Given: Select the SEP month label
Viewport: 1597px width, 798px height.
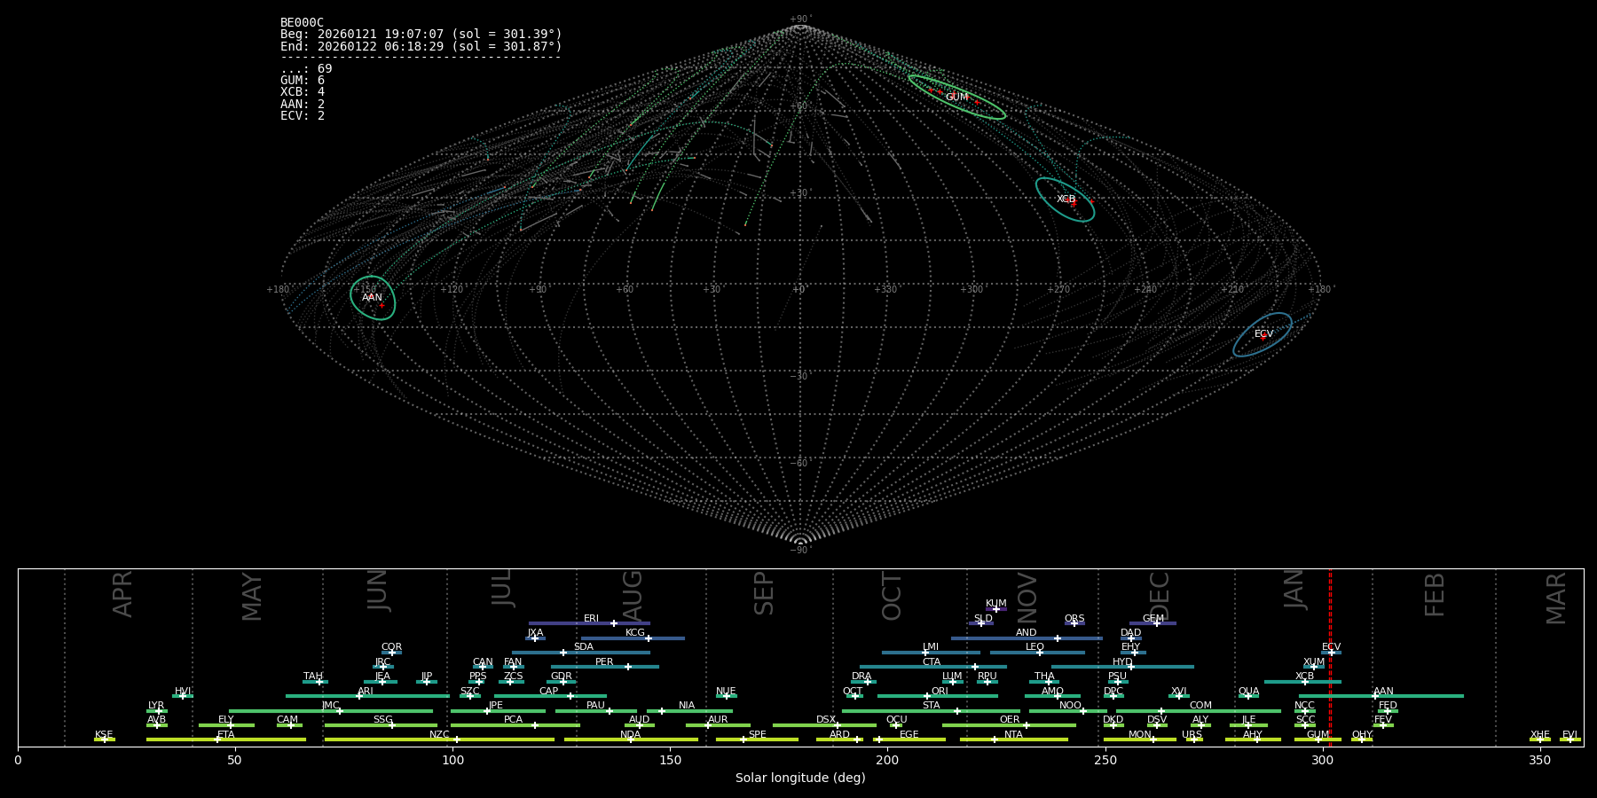Looking at the screenshot, I should pos(763,593).
